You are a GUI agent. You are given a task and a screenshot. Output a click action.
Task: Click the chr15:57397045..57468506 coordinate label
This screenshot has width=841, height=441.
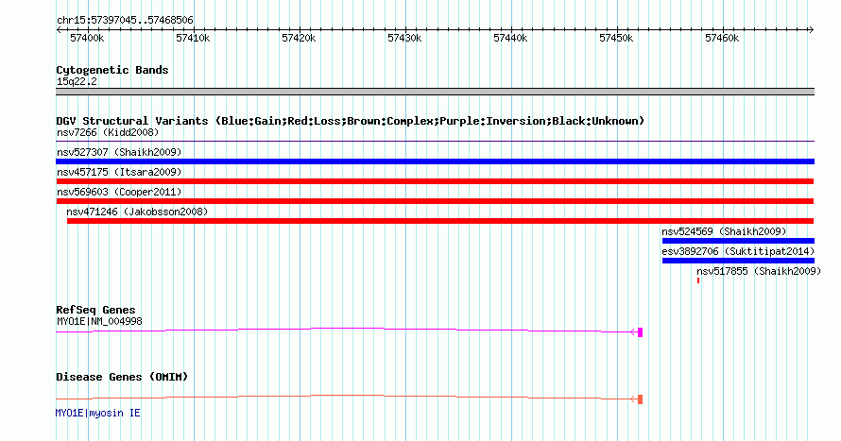[125, 21]
